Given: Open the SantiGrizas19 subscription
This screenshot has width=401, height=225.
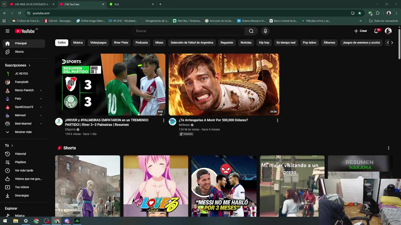Looking at the screenshot, I should tap(24, 107).
